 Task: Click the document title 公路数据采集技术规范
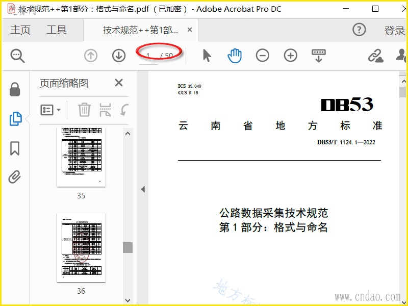273,213
